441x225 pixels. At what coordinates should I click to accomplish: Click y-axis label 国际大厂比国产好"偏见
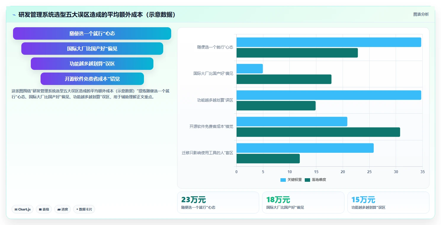click(x=213, y=74)
